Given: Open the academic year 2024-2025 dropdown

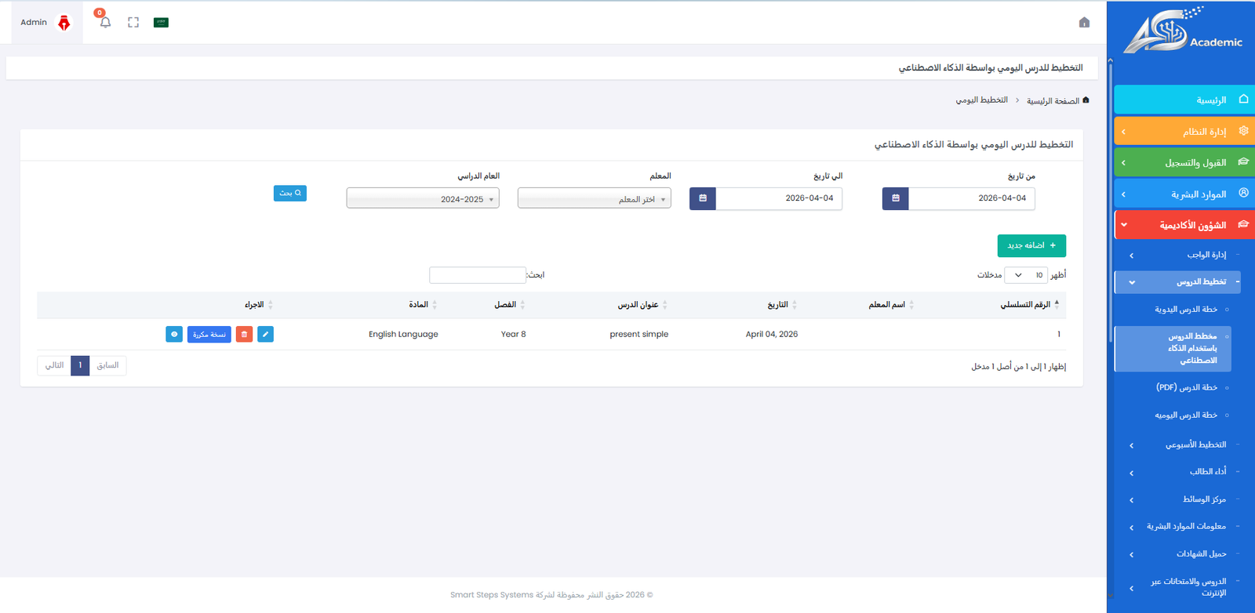Looking at the screenshot, I should (423, 199).
